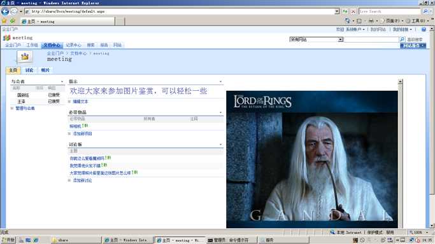Image resolution: width=435 pixels, height=244 pixels.
Task: Click the Refresh icon beside address bar
Action: tap(345, 11)
